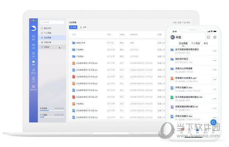Open more options for 我的读书笔记 on phone
229x147 pixels.
[x=215, y=60]
